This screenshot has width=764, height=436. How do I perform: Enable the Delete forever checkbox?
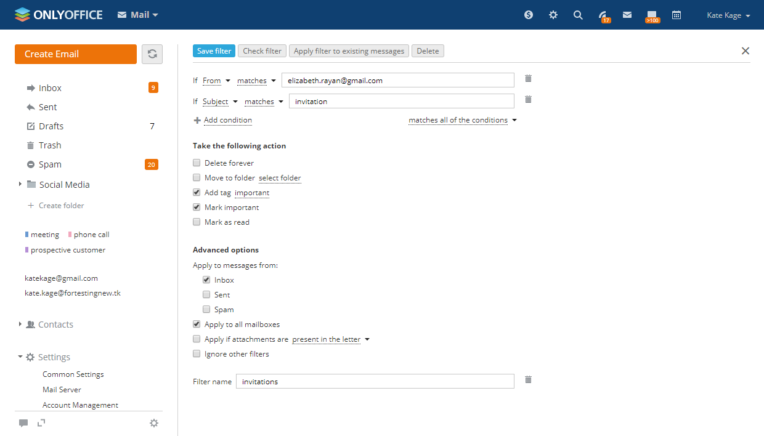point(197,163)
